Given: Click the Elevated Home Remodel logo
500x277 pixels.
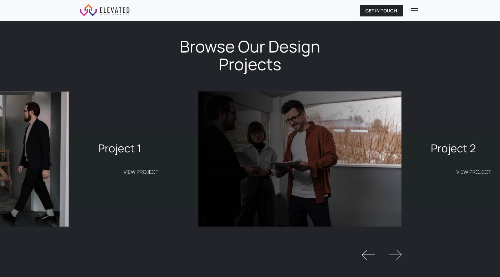Looking at the screenshot, I should (105, 10).
